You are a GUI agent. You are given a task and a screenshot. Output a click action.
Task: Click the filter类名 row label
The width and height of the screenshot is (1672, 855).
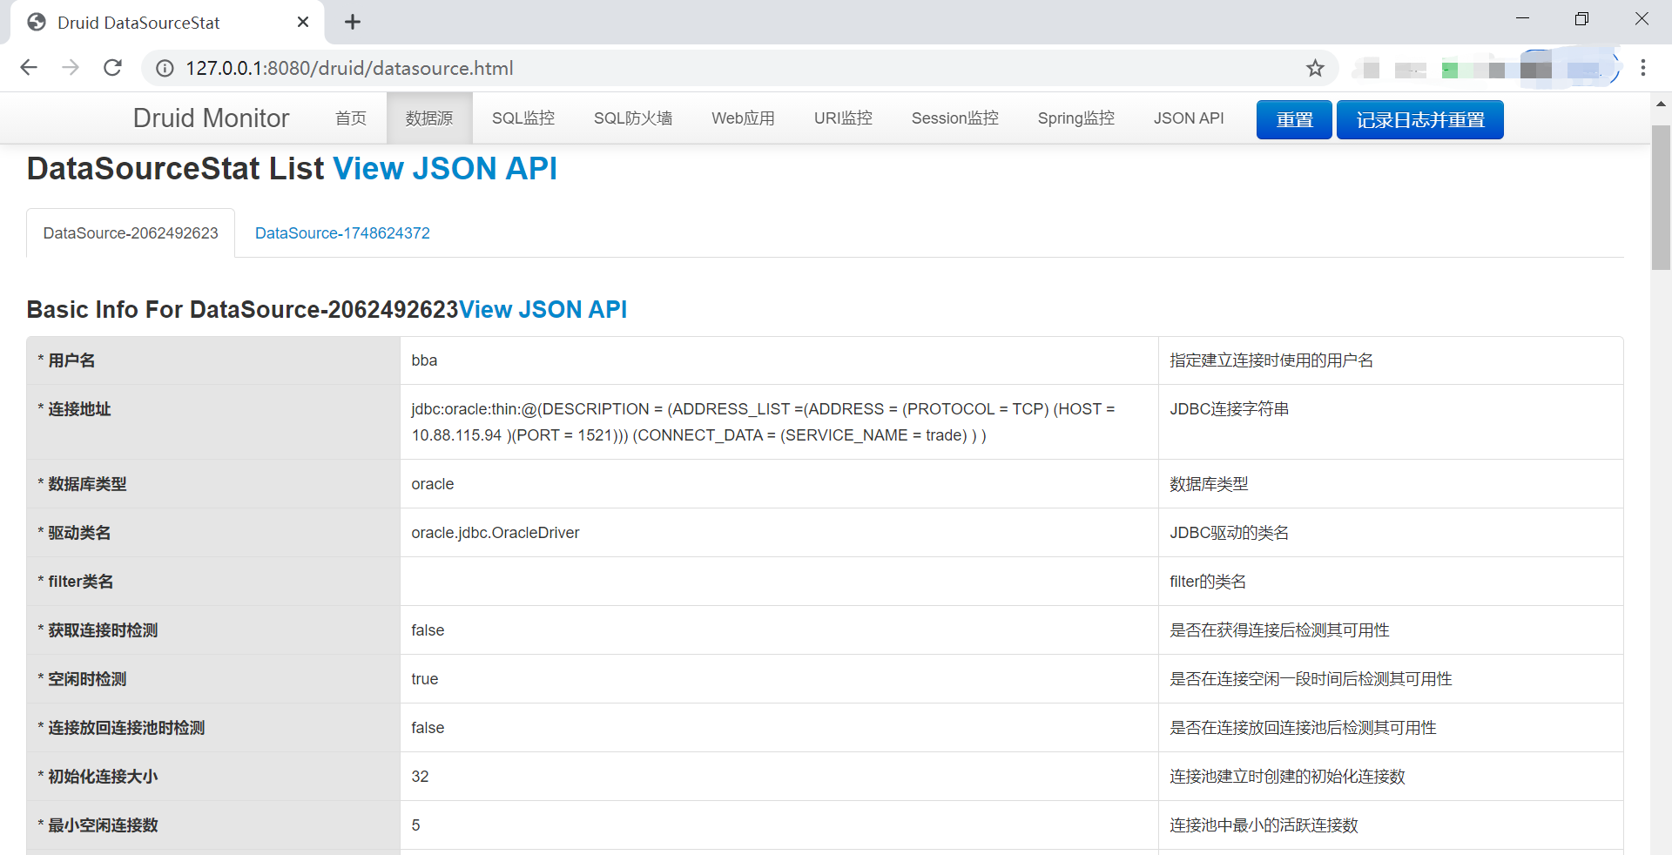coord(76,582)
